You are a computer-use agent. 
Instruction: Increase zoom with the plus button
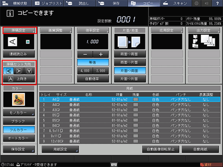click(x=101, y=54)
